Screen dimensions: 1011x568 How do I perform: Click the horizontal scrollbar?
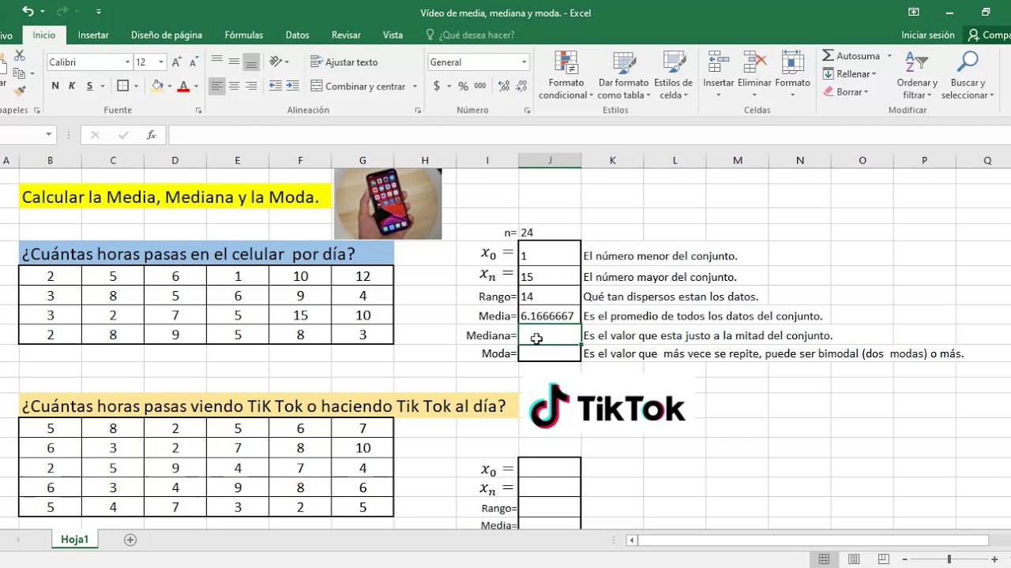coord(812,540)
